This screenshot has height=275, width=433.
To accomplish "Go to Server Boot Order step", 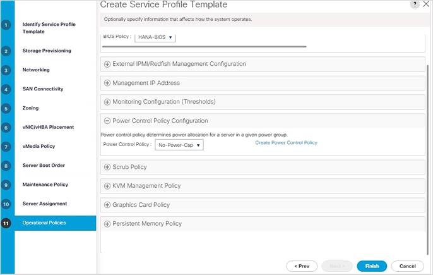I will point(44,165).
